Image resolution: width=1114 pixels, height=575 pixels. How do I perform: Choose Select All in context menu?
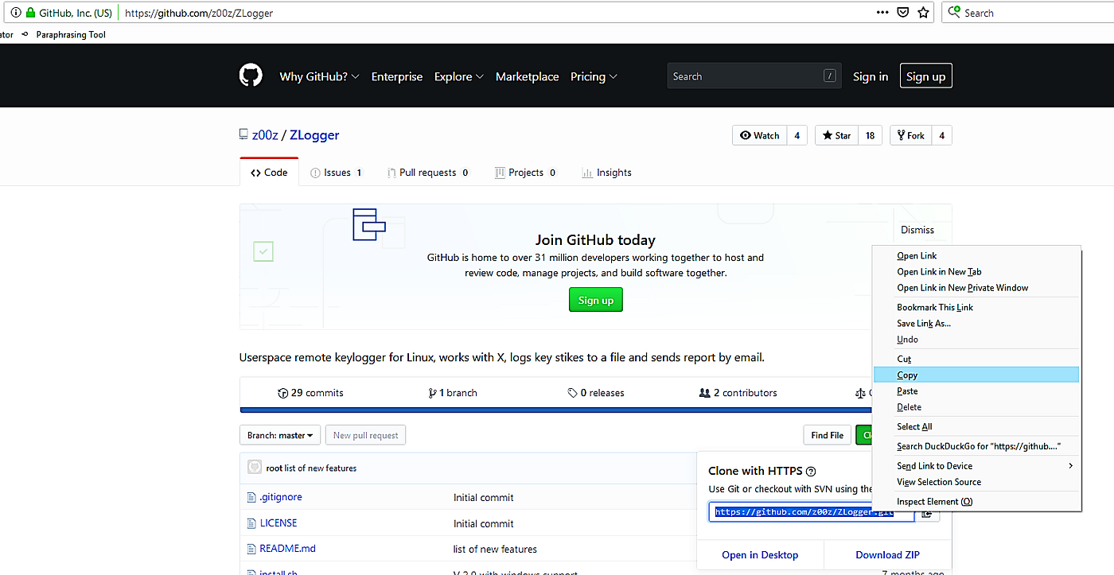click(976, 427)
